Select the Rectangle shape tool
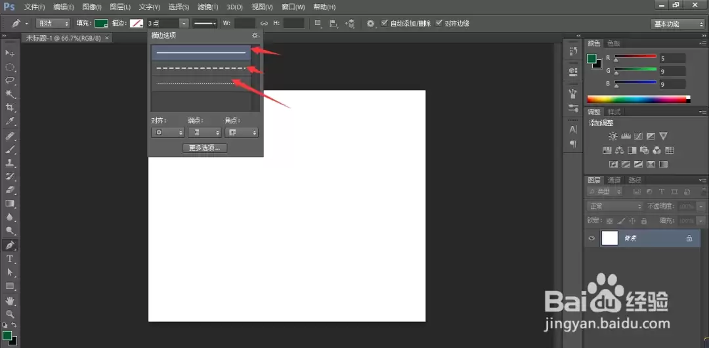The image size is (709, 348). (x=9, y=286)
